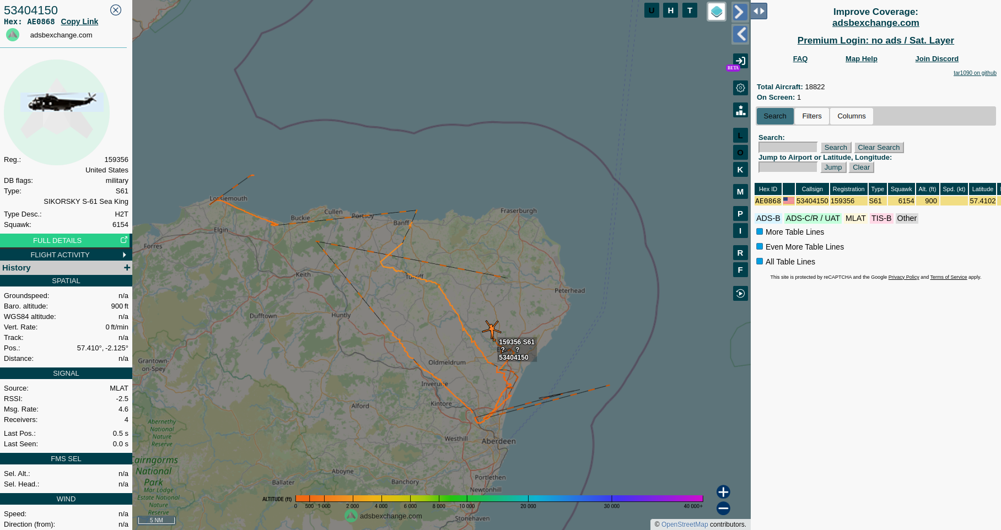The height and width of the screenshot is (530, 1001).
Task: Click the Jump button
Action: coord(833,167)
